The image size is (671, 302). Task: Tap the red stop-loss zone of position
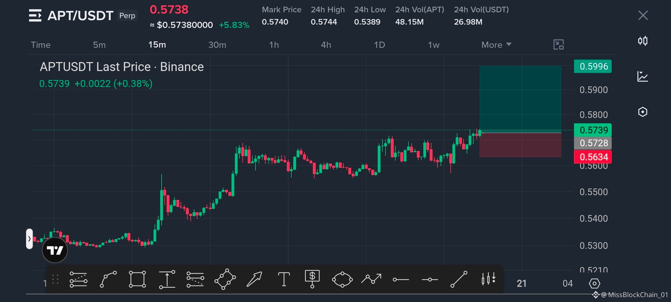click(520, 145)
